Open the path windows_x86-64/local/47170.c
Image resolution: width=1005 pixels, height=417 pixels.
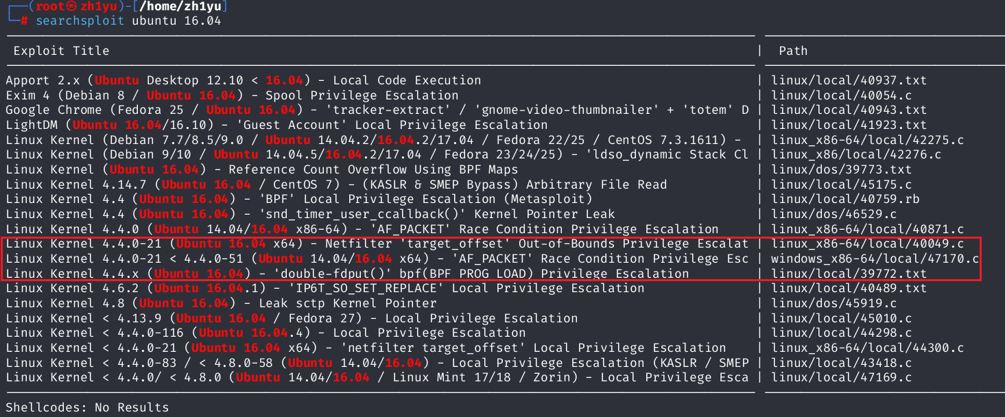875,259
